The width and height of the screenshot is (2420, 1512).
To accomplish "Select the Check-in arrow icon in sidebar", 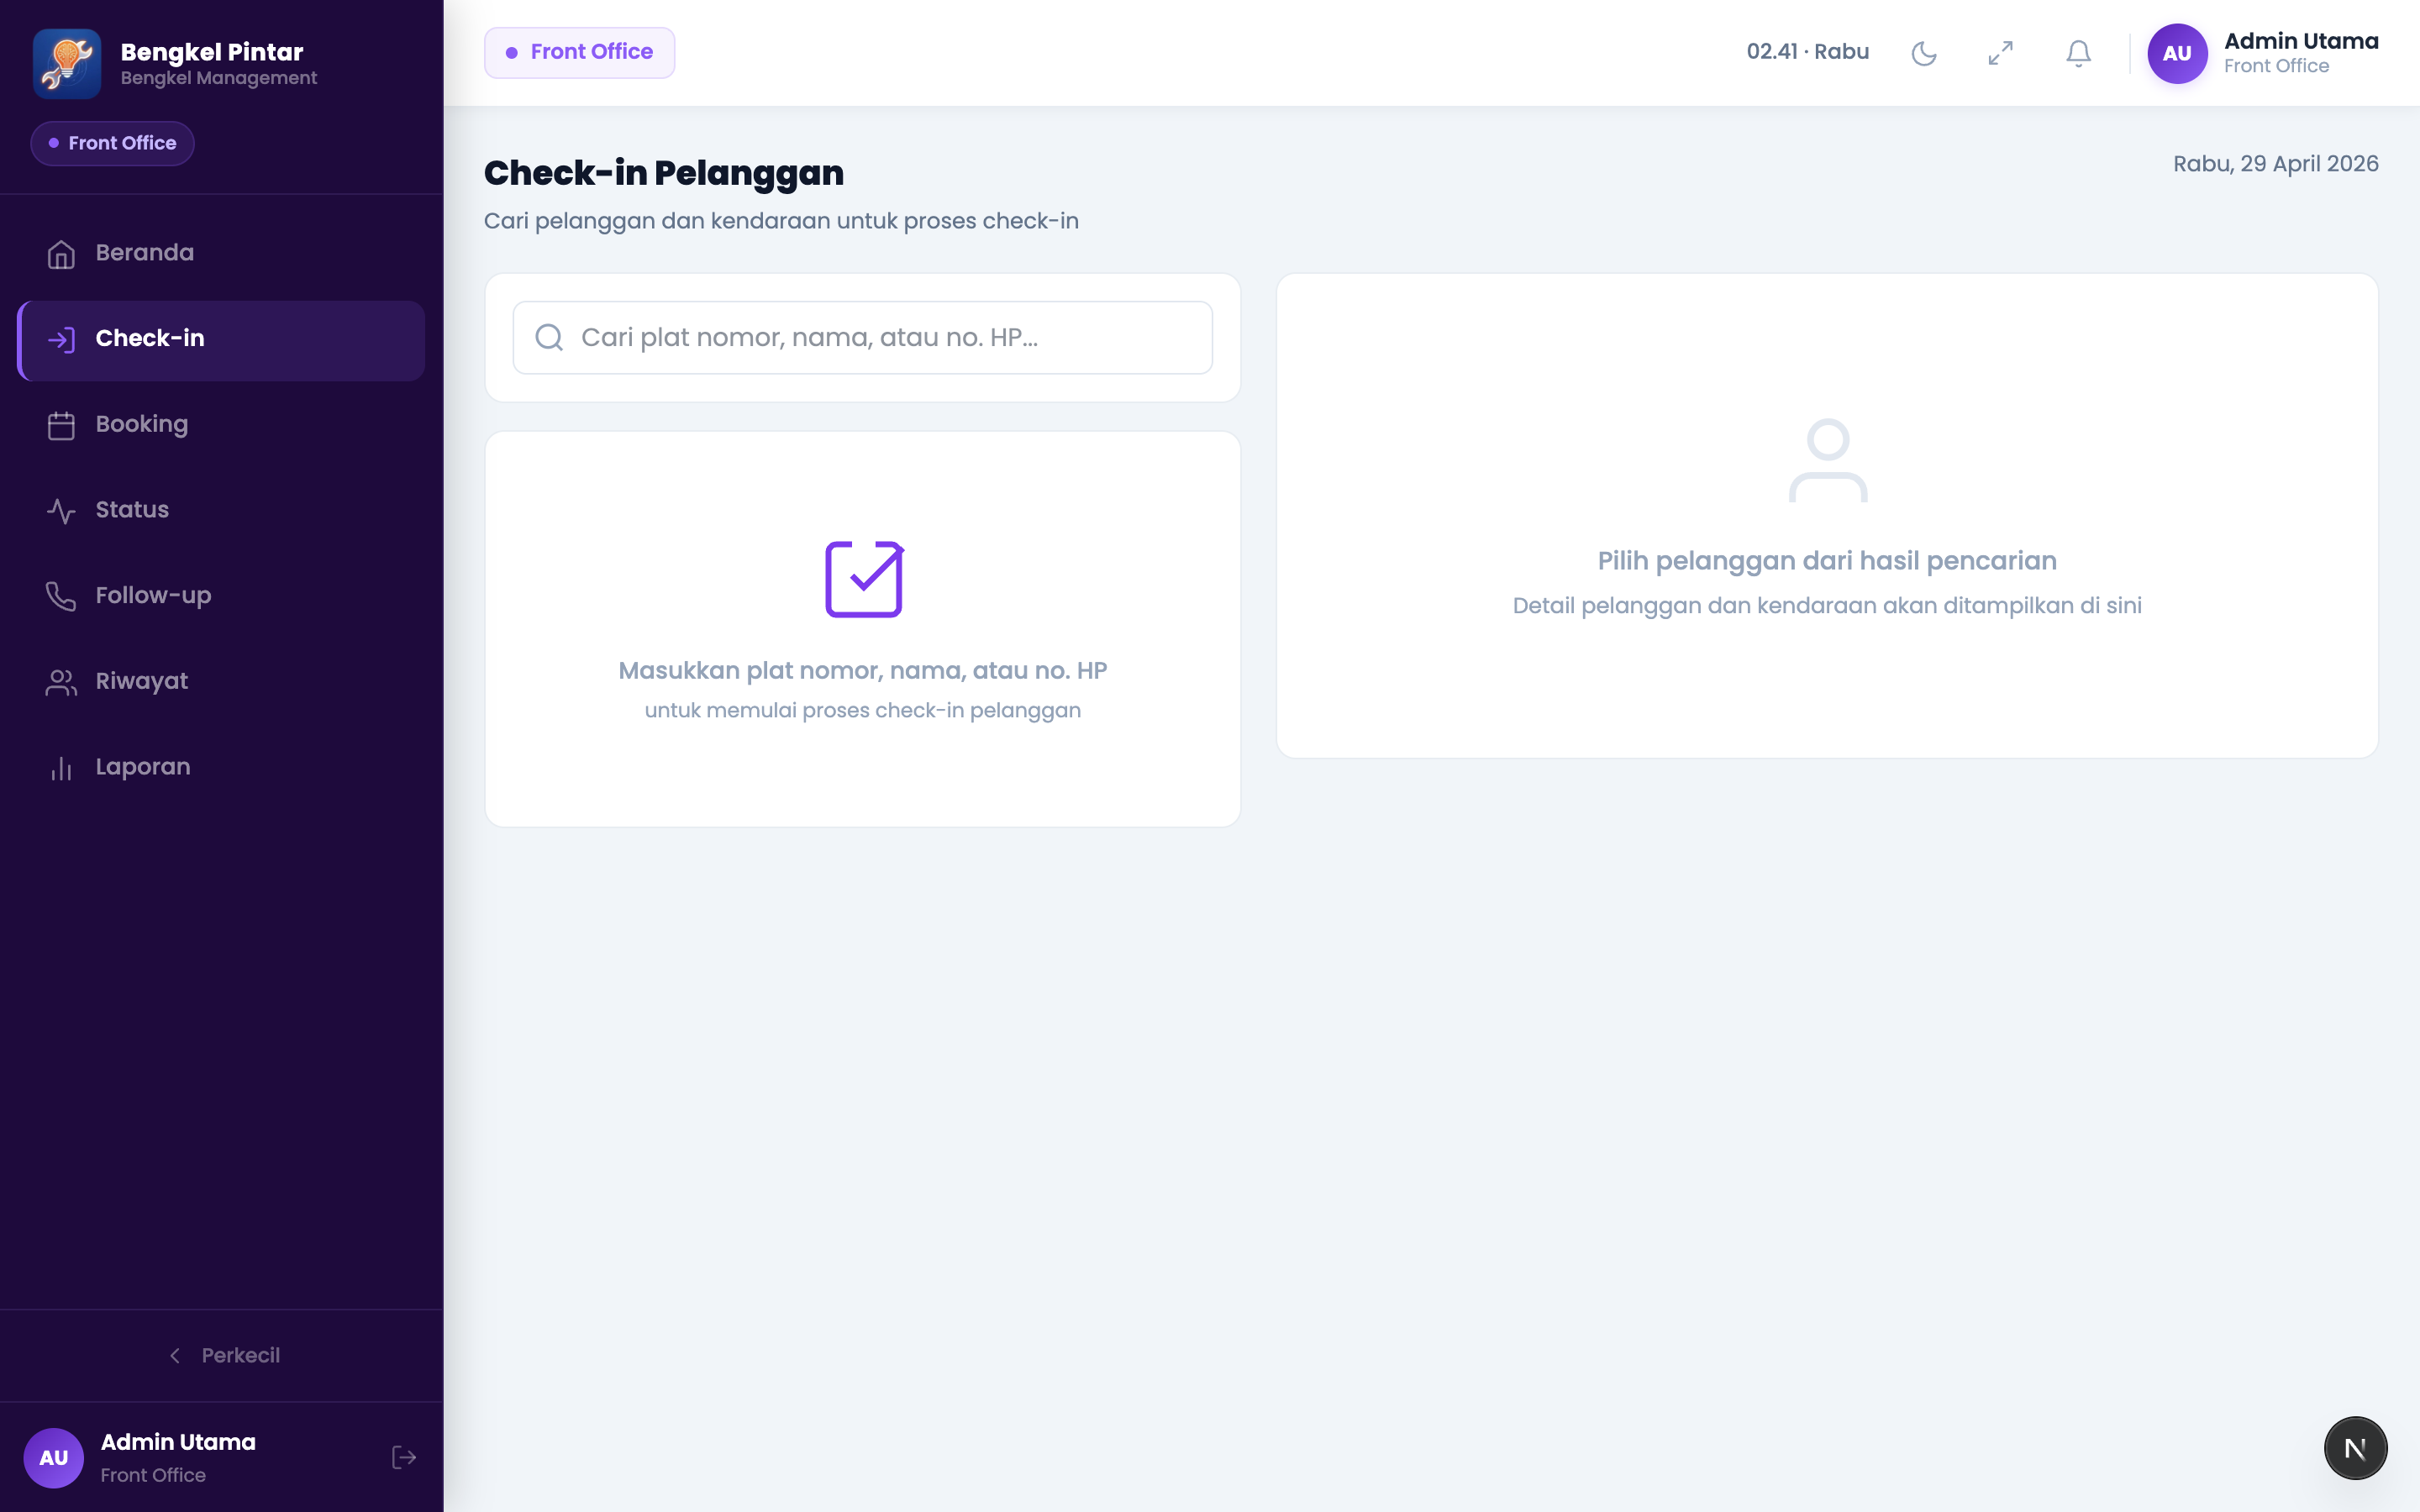I will 61,340.
